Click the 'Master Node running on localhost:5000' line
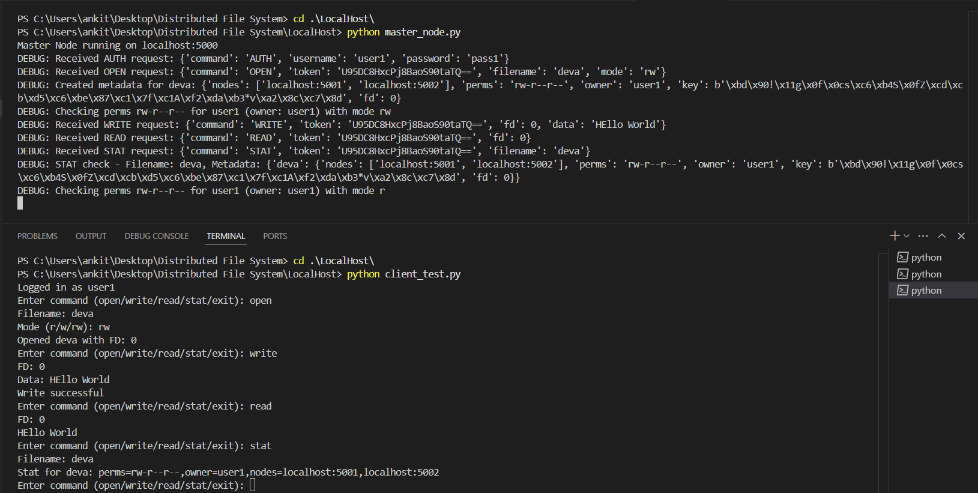 point(118,46)
